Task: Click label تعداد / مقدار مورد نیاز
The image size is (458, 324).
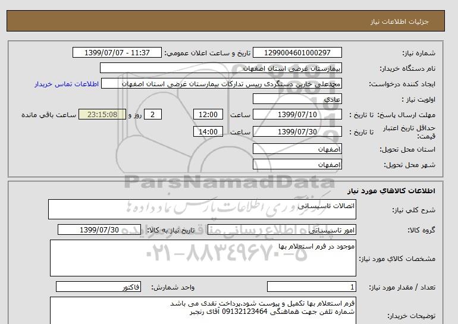Action: tap(402, 287)
